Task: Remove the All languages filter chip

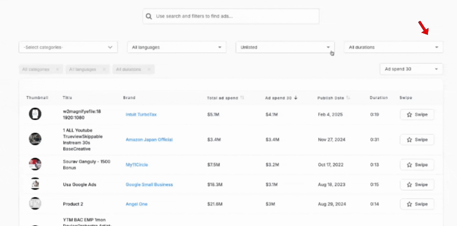Action: (103, 69)
